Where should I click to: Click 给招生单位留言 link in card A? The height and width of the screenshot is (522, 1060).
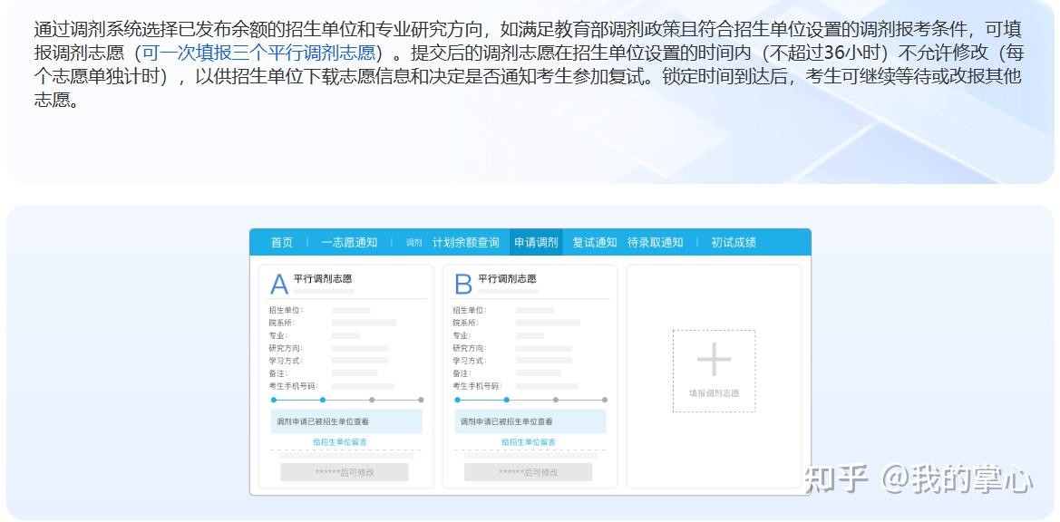(x=340, y=442)
